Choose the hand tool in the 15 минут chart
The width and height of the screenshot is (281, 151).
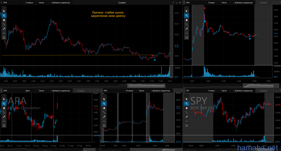click(104, 108)
